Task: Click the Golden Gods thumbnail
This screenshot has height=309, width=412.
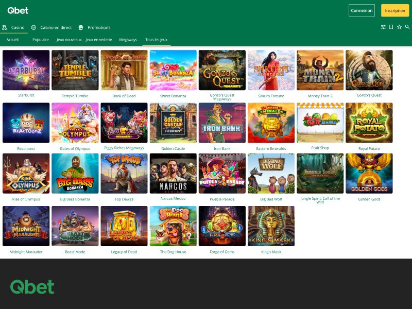Action: pos(369,174)
